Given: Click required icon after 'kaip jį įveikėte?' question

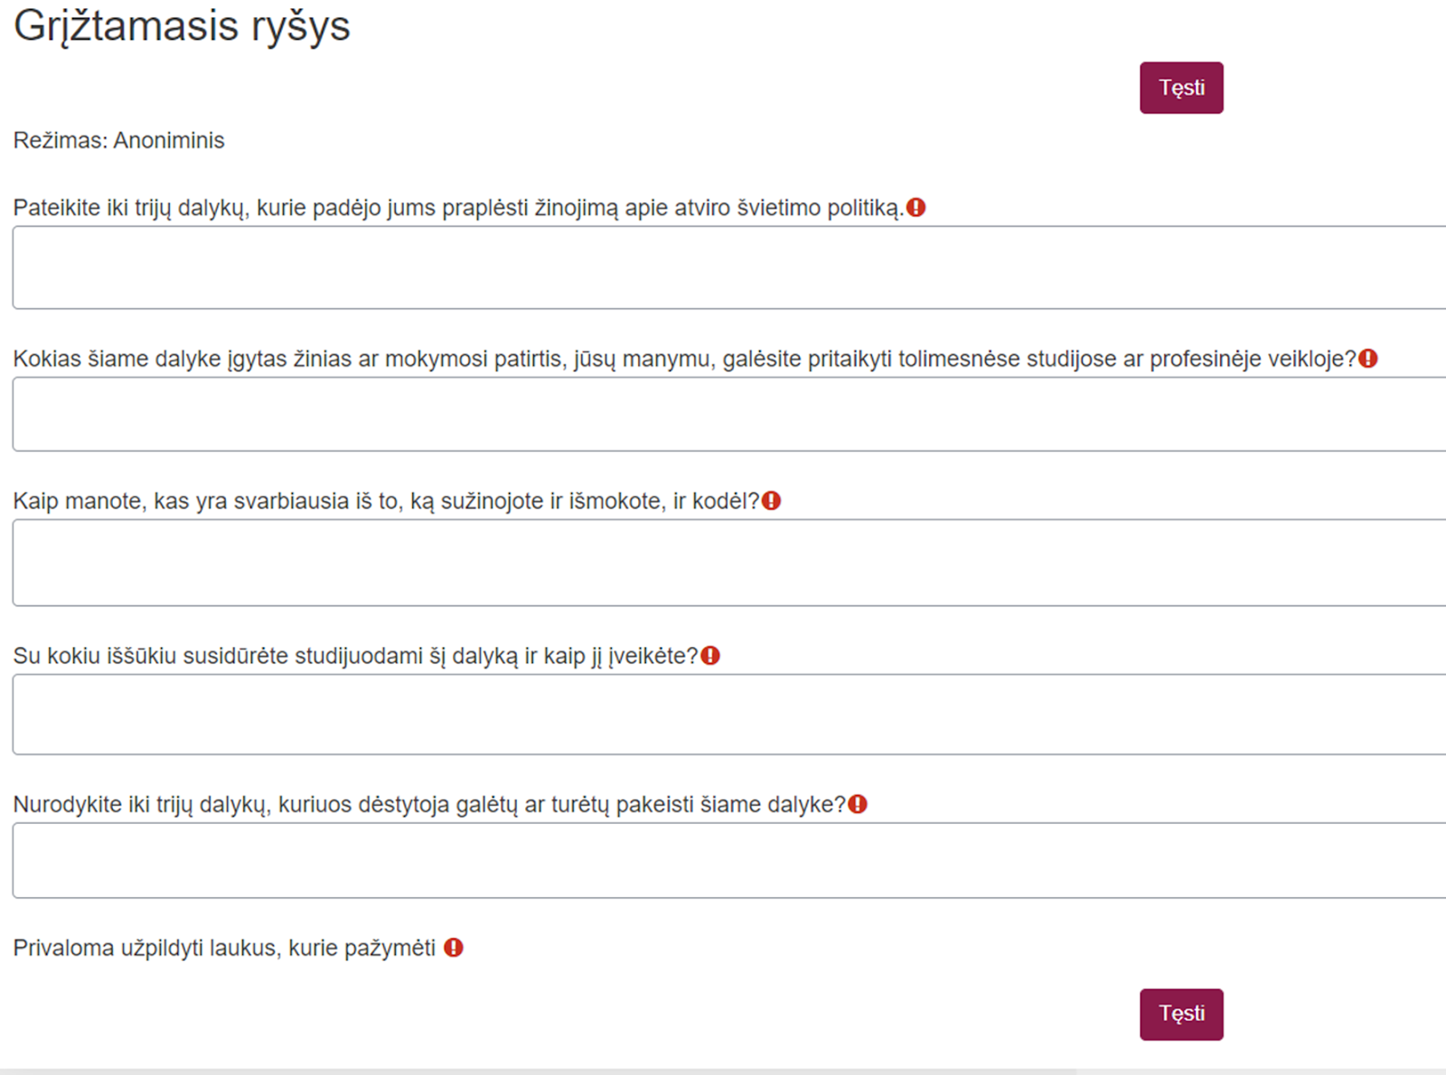Looking at the screenshot, I should point(710,656).
